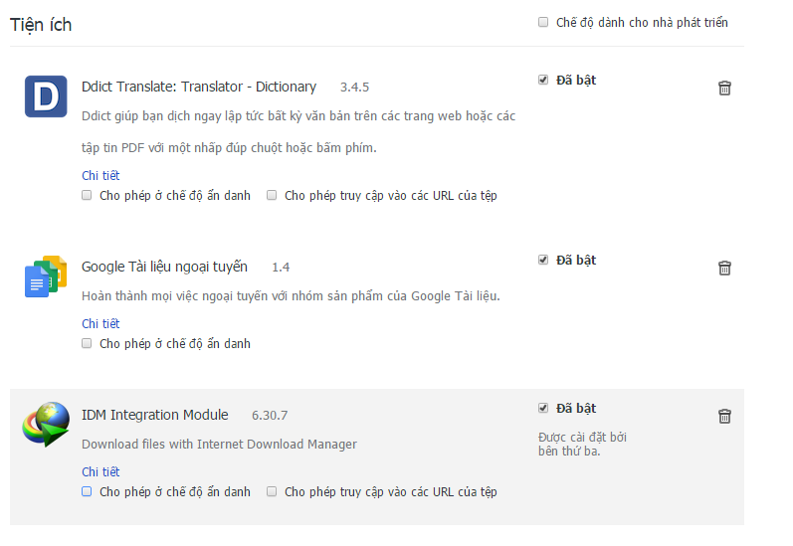This screenshot has height=546, width=793.
Task: Open Chi tiết link for Ddict Translate
Action: (100, 176)
